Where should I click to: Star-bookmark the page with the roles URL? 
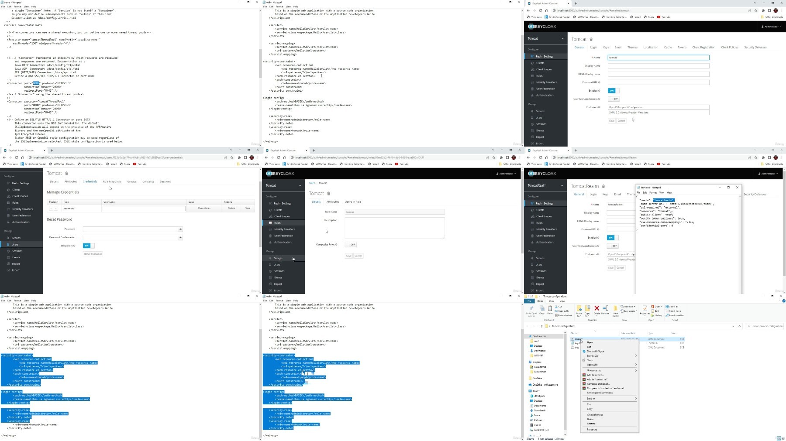(x=494, y=157)
